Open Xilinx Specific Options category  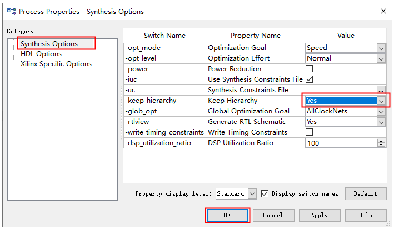56,64
